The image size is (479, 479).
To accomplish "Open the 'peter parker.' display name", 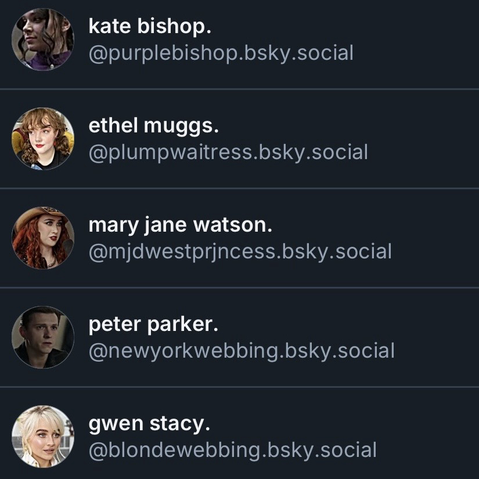I will pos(153,324).
